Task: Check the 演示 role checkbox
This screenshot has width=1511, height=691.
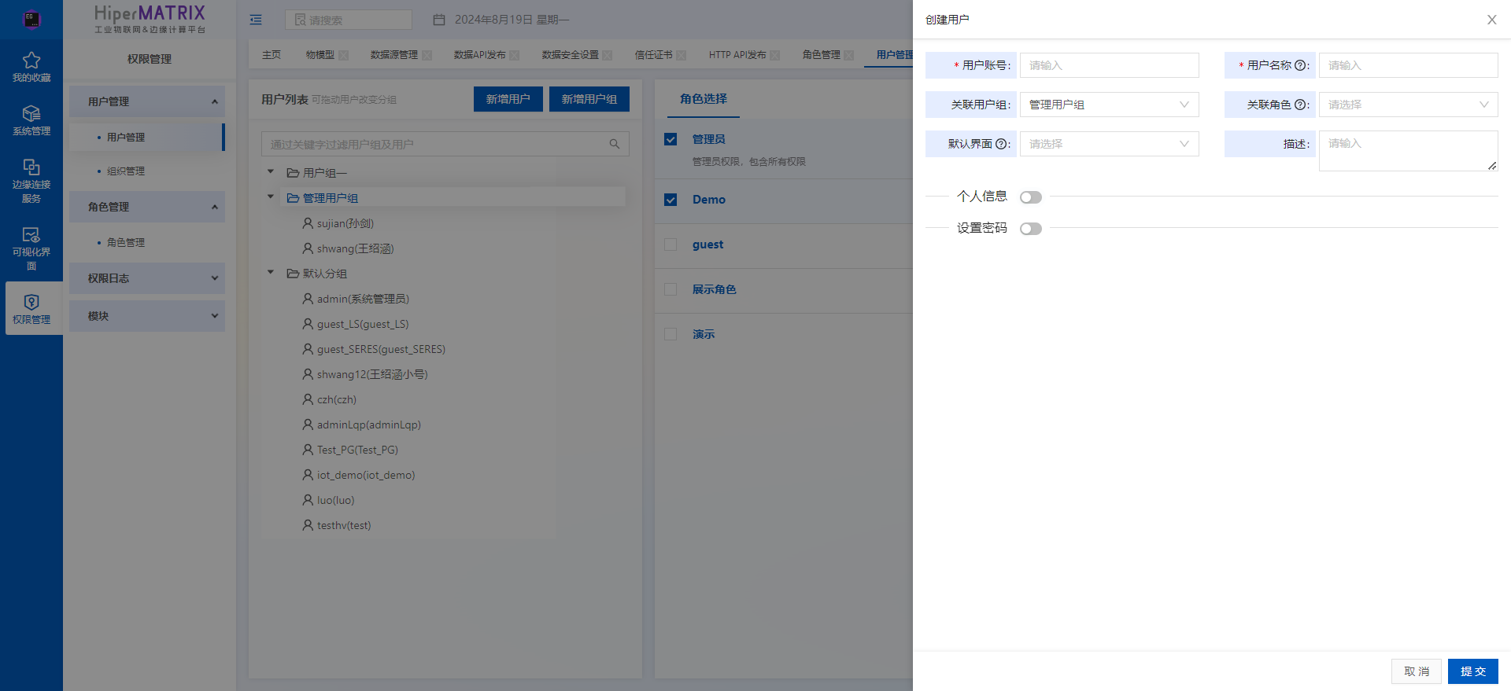Action: pos(671,334)
